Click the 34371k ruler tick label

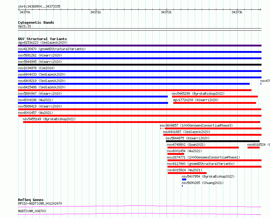(96, 12)
